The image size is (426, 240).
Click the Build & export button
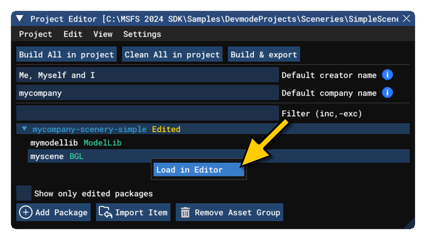(x=264, y=55)
